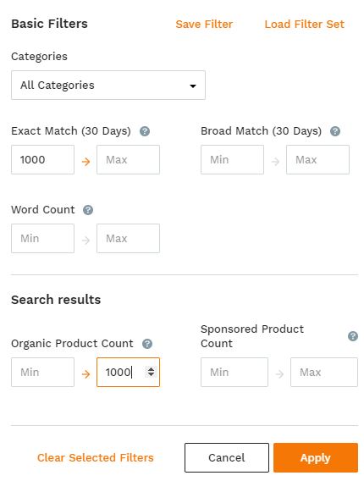Click the Organic Product Count help icon
This screenshot has height=481, width=364.
tap(147, 344)
